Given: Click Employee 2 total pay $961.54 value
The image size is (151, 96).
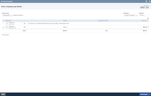Looking at the screenshot, I should click(x=145, y=27).
